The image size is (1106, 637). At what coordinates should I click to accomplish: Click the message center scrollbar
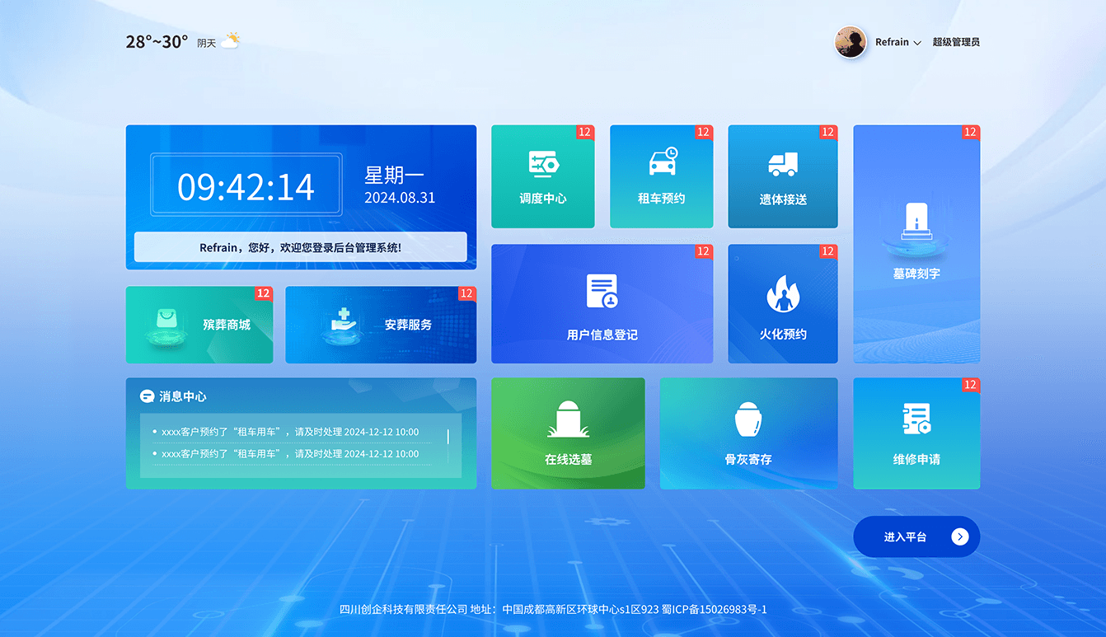448,436
